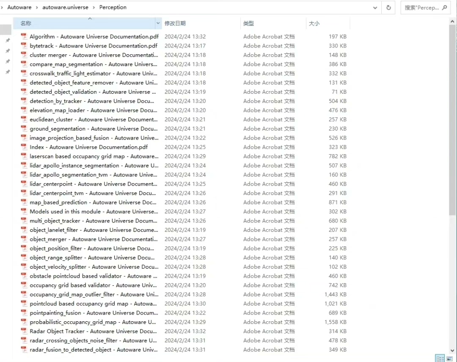Screen dimensions: 457x362
Task: Select lidar_centerpoint - Autoware Universe file name
Action: (93, 184)
